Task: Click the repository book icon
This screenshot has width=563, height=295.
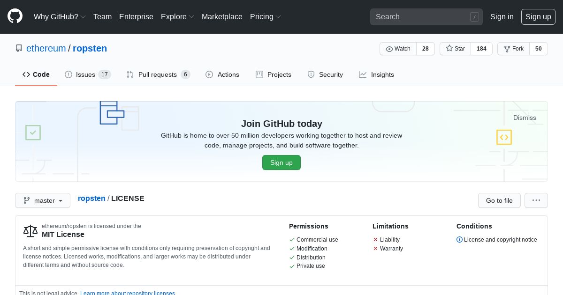Action: [19, 48]
